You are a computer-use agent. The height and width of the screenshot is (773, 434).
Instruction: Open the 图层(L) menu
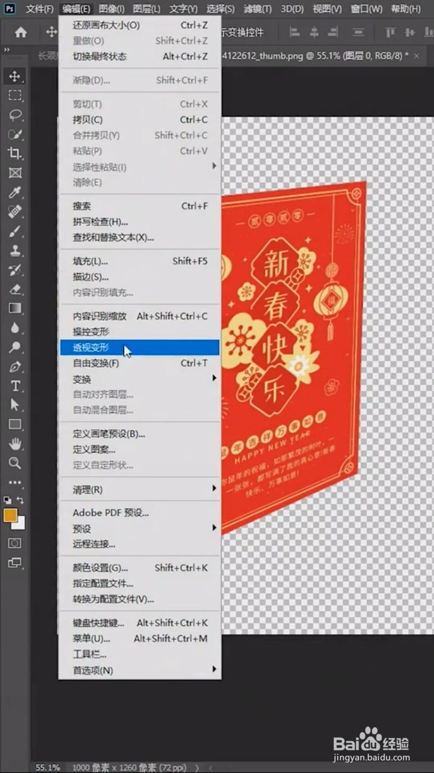pos(146,9)
